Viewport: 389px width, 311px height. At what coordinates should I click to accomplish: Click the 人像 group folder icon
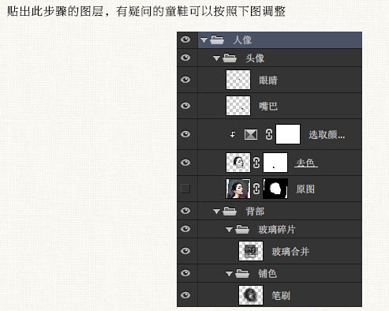pyautogui.click(x=217, y=39)
